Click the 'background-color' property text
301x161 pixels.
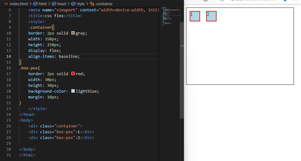point(47,91)
